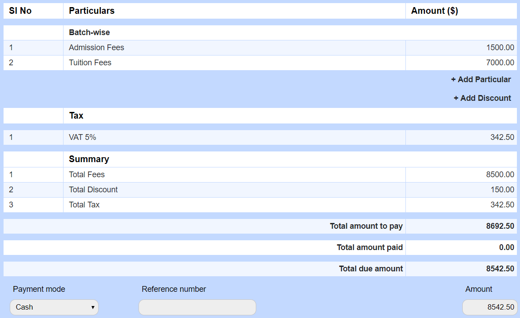Click the Batch-wise section heading

click(x=89, y=32)
